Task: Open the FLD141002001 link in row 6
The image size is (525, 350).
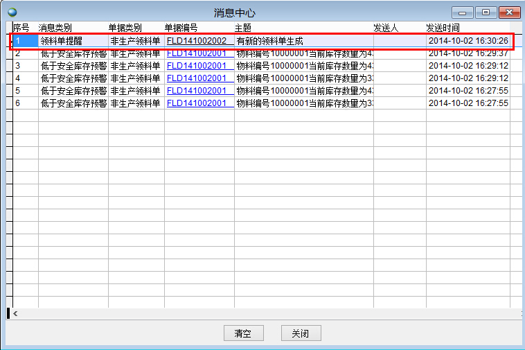Action: click(197, 103)
